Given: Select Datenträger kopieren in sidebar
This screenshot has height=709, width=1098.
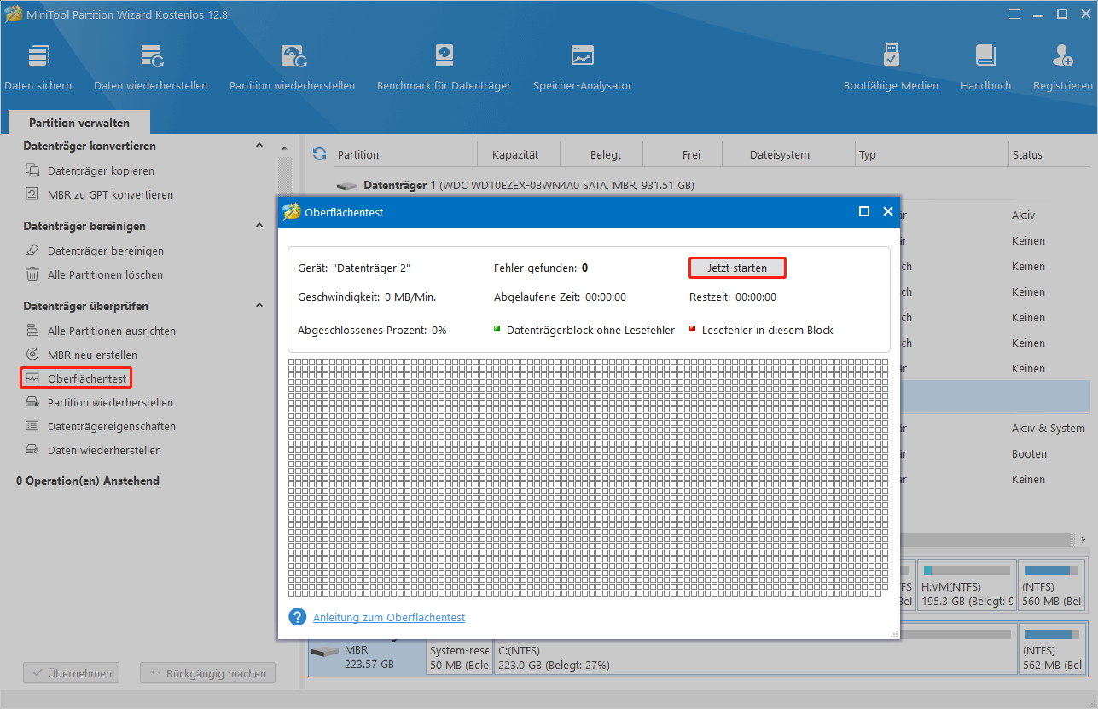Looking at the screenshot, I should coord(101,170).
